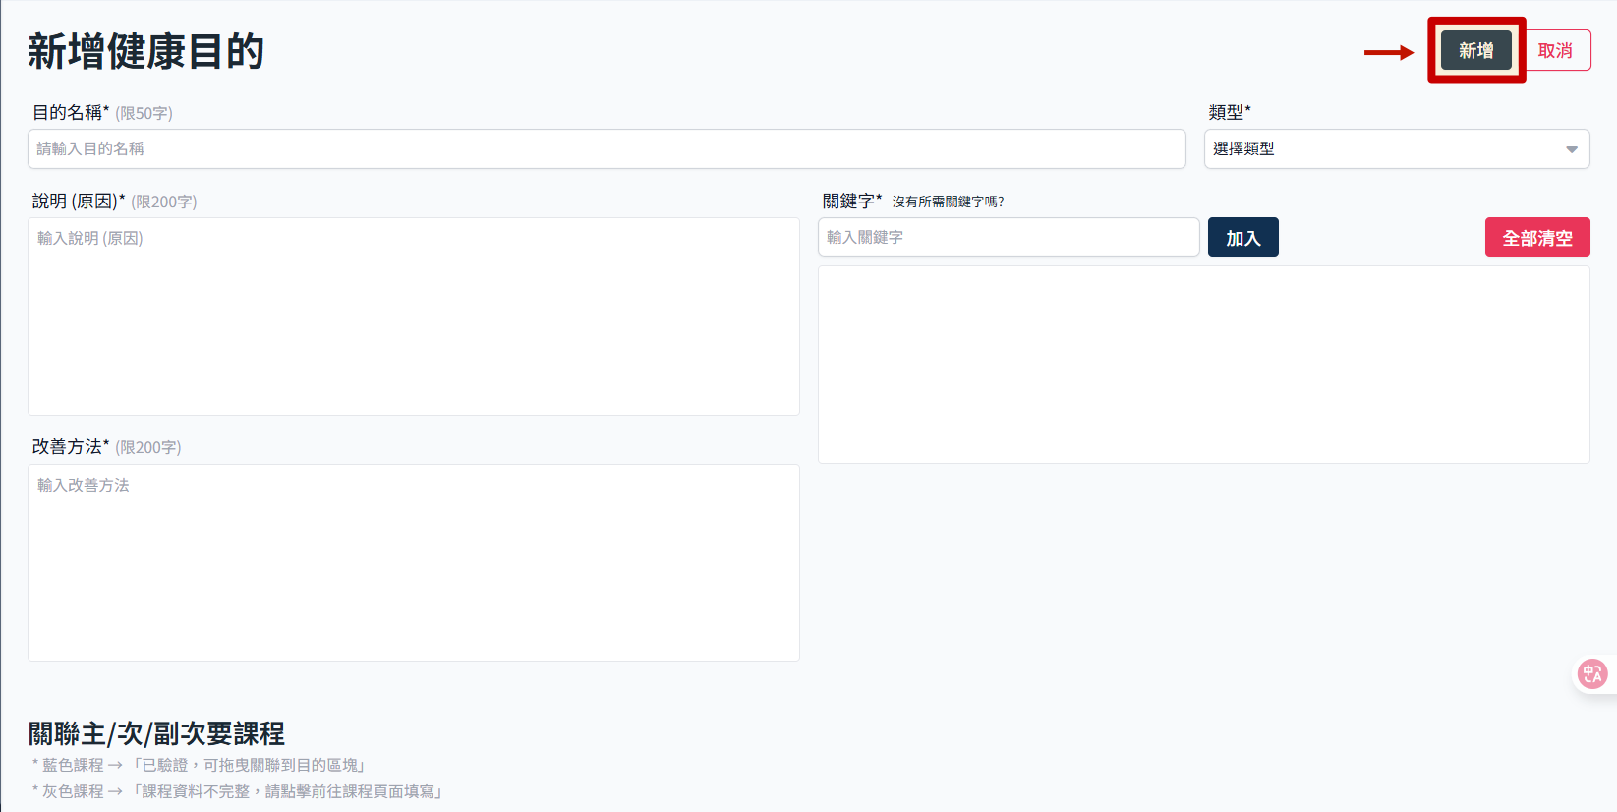Click the 關聯主/次/副次要課程 heading
1617x812 pixels.
coord(156,733)
